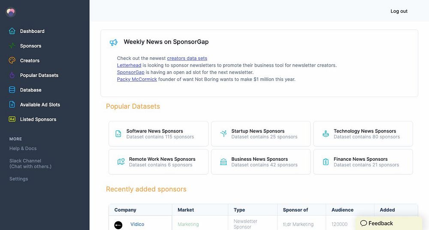Open the Feedback chat widget

click(x=377, y=223)
